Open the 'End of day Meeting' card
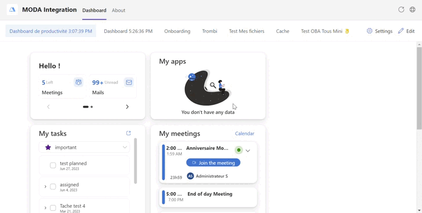 [208, 197]
